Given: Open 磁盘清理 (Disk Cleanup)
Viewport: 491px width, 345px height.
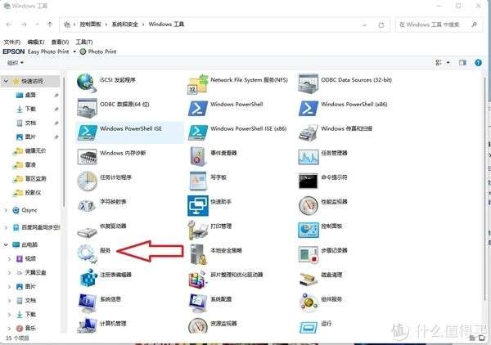Looking at the screenshot, I should pos(321,279).
